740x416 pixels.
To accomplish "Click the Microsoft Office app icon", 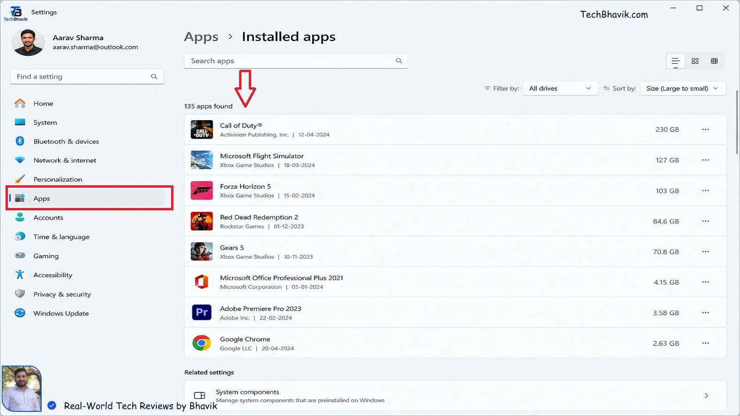I will pyautogui.click(x=202, y=282).
